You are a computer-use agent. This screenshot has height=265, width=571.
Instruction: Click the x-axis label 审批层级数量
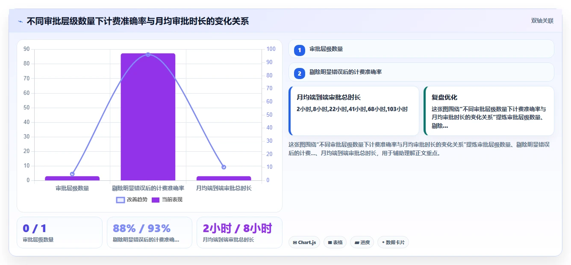[72, 188]
